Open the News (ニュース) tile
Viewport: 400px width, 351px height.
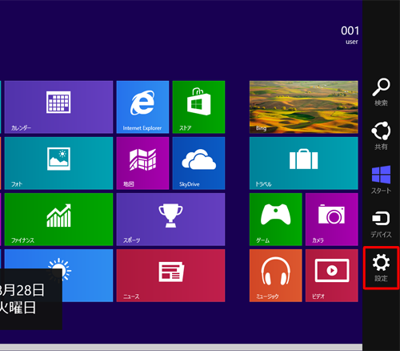(170, 276)
